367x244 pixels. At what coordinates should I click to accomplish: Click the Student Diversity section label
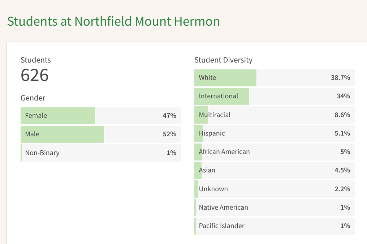[x=223, y=60]
